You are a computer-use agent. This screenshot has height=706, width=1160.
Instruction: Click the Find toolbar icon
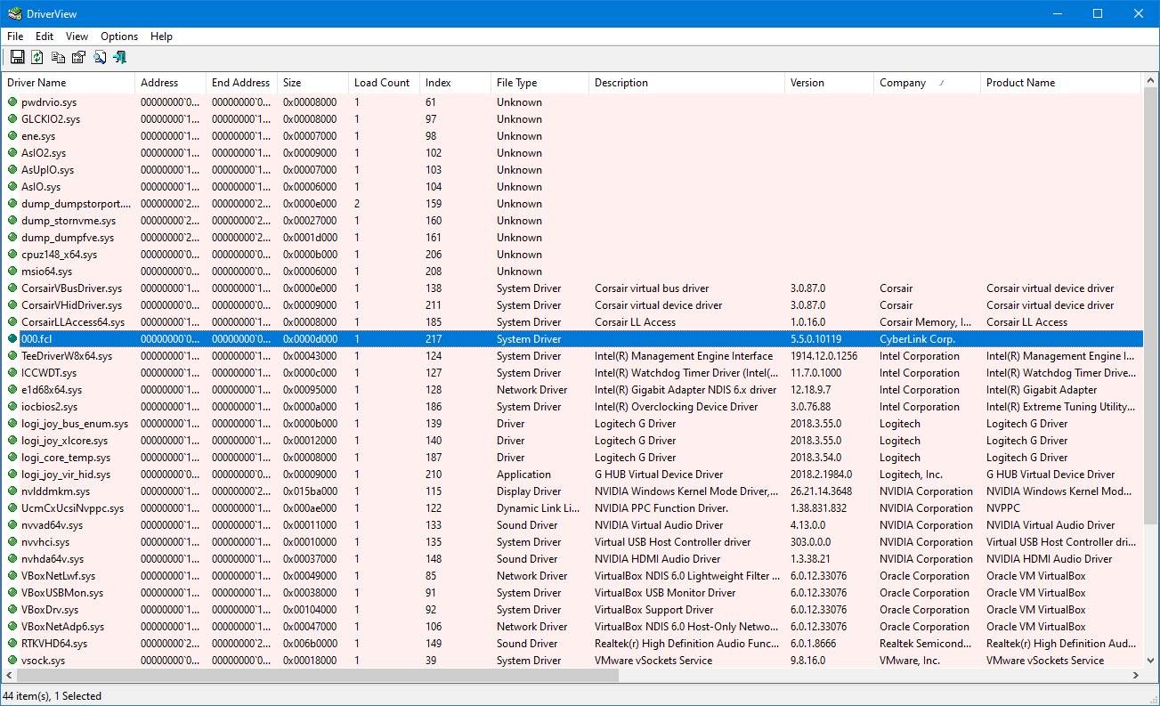[100, 58]
